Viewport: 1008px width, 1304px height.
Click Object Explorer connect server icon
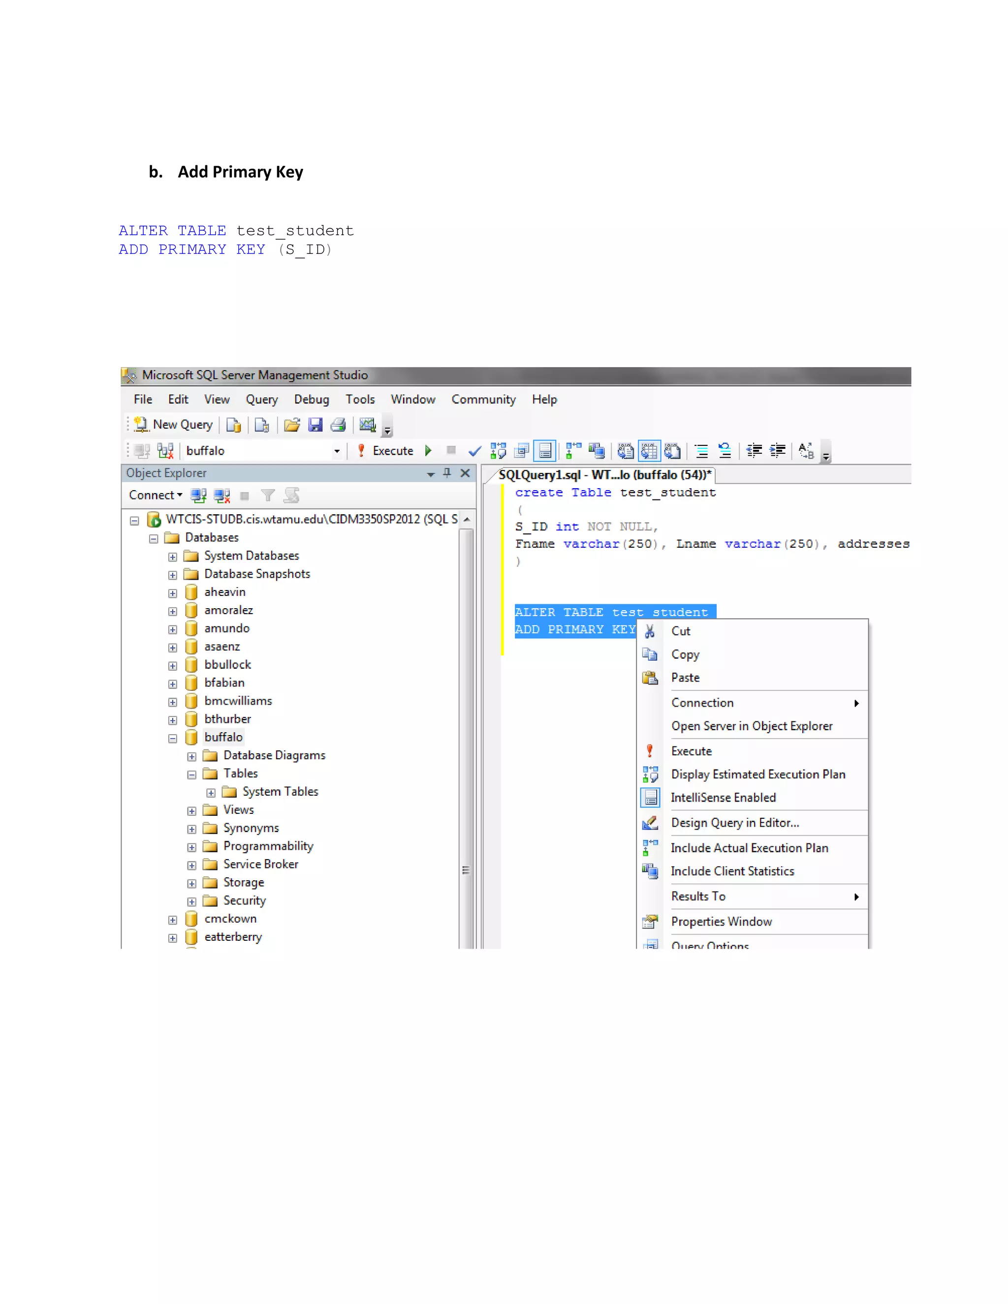(198, 496)
